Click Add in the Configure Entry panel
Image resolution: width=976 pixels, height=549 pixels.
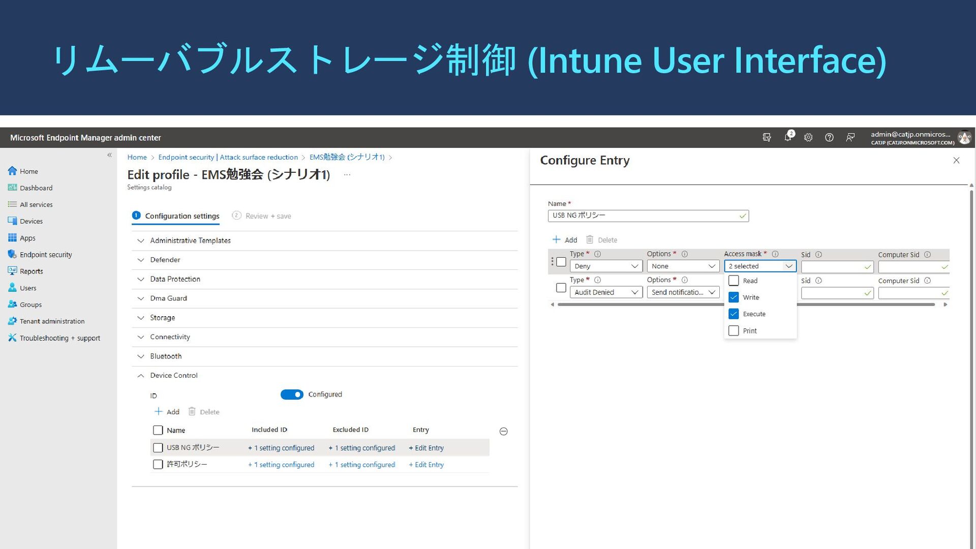[565, 240]
